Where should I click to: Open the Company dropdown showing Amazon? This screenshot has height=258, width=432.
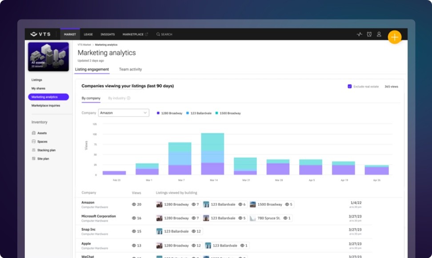pyautogui.click(x=124, y=113)
